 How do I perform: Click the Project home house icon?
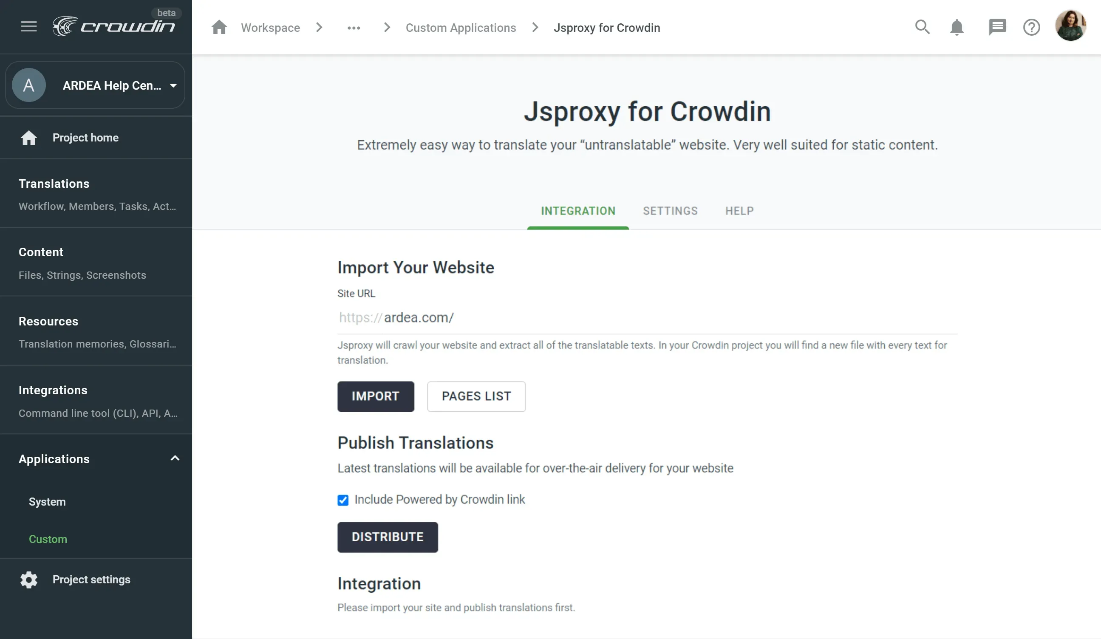pos(28,138)
